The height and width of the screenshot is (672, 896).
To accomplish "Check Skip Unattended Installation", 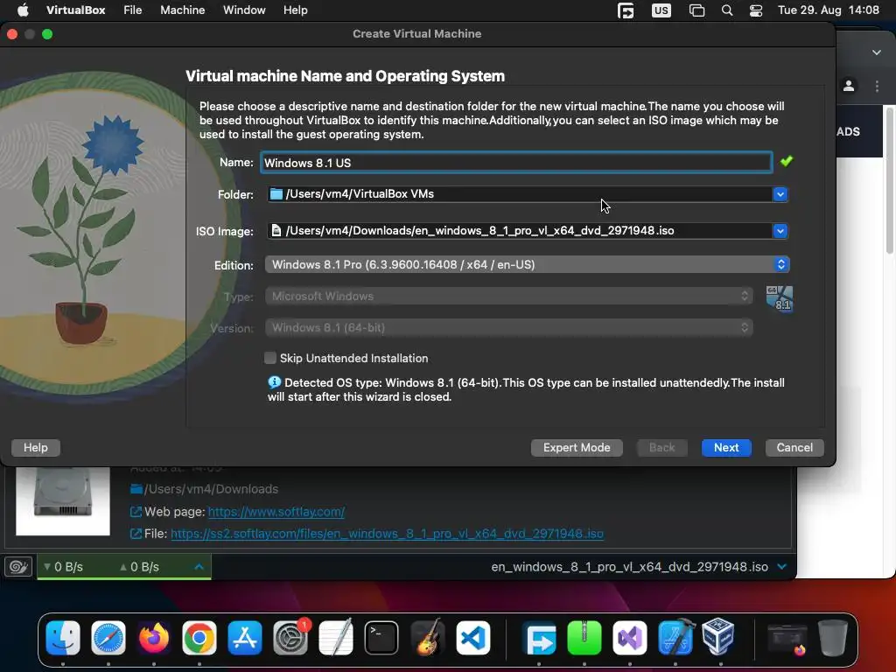I will pos(270,358).
